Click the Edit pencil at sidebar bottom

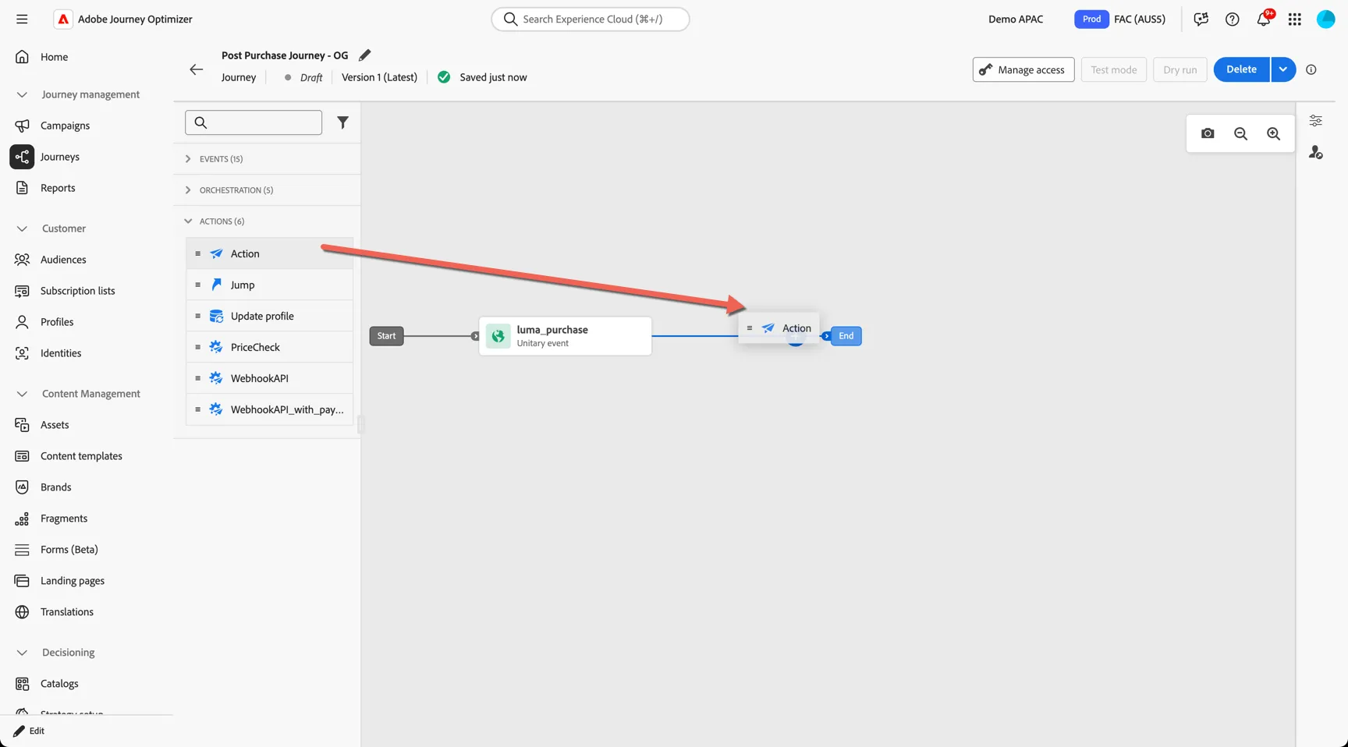29,731
